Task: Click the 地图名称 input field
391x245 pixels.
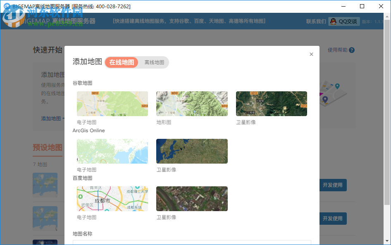Action: [192, 243]
